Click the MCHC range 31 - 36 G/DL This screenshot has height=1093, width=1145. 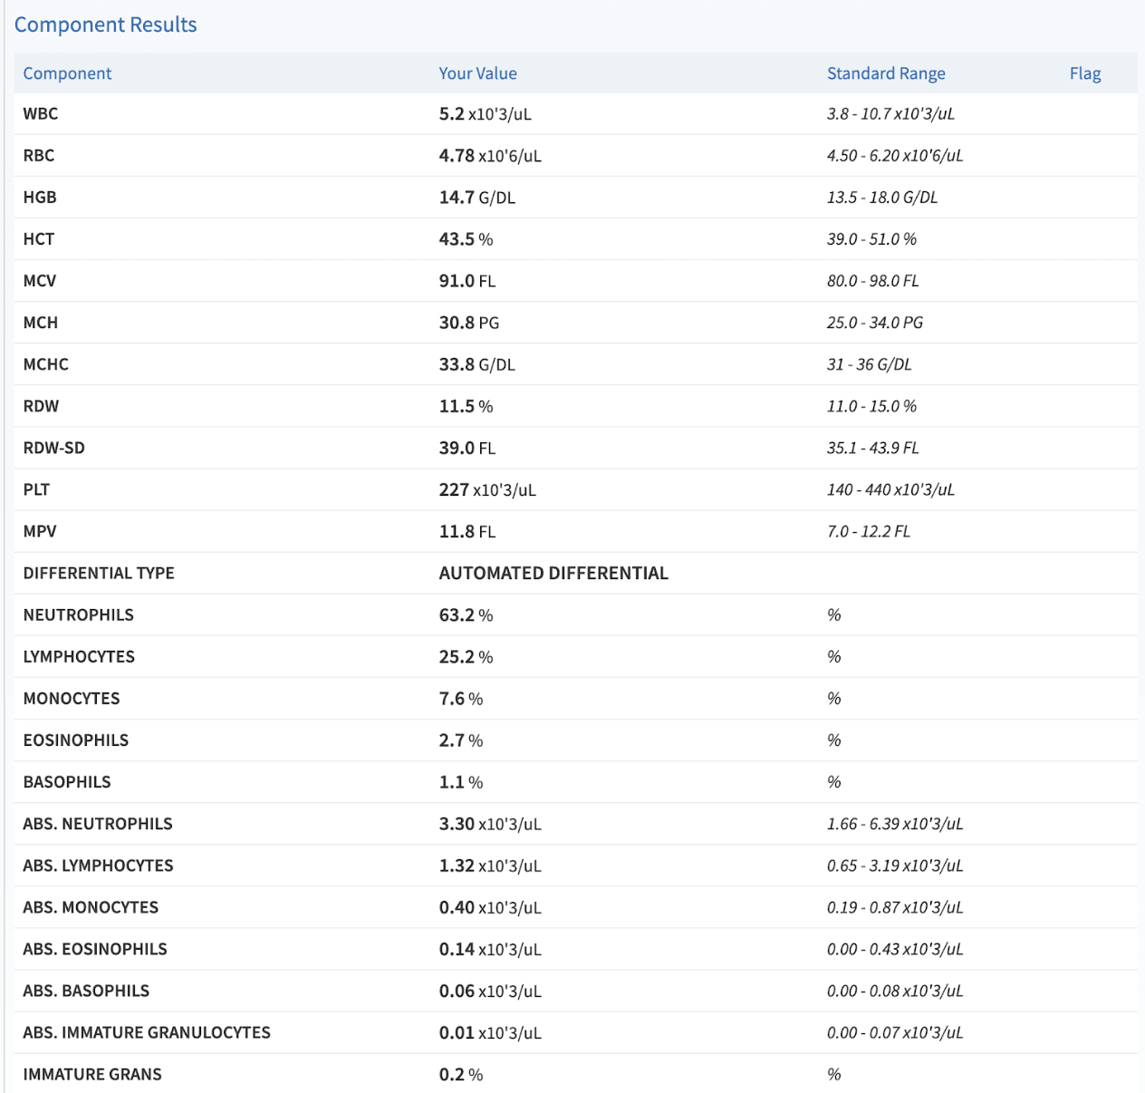[869, 364]
